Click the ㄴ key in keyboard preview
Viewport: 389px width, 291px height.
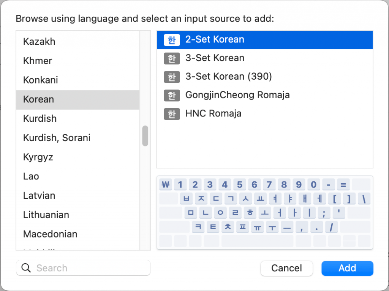click(206, 213)
